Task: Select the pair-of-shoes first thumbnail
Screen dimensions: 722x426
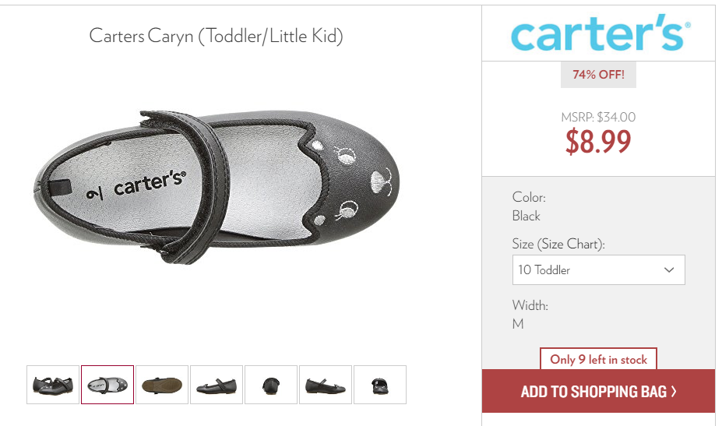Action: [x=53, y=385]
